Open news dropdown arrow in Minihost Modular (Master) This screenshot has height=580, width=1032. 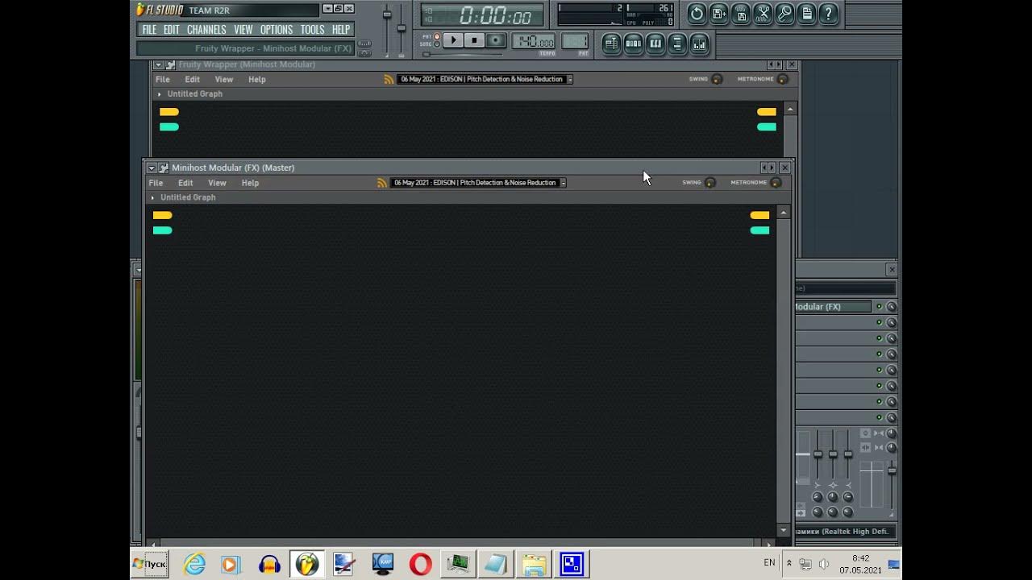click(x=563, y=183)
